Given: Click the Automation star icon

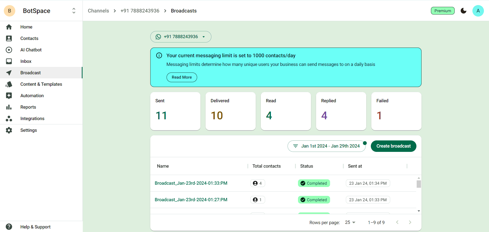Looking at the screenshot, I should pos(9,96).
